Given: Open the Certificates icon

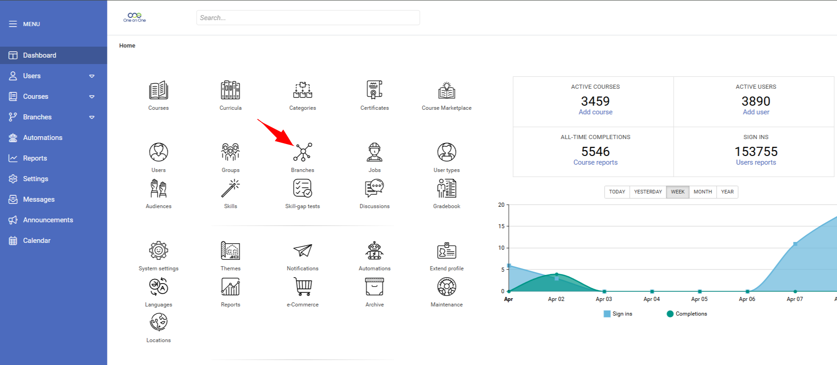Looking at the screenshot, I should coord(374,90).
